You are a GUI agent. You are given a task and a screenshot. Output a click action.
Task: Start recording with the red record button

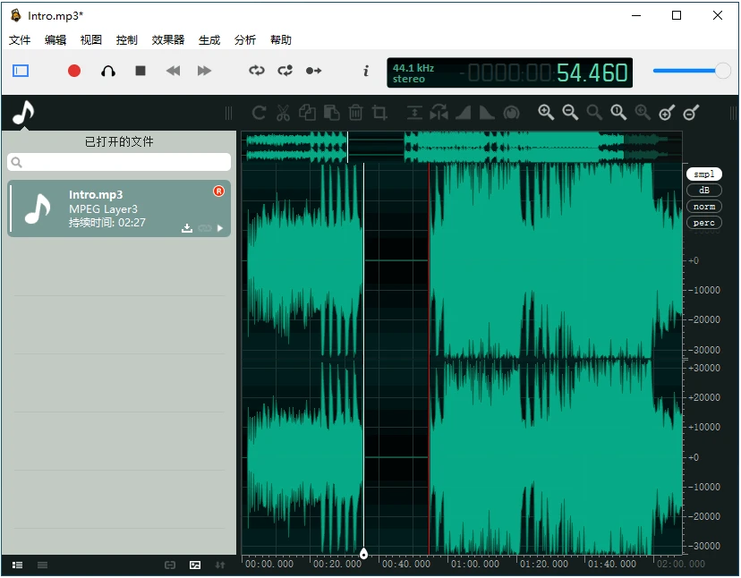click(x=74, y=71)
